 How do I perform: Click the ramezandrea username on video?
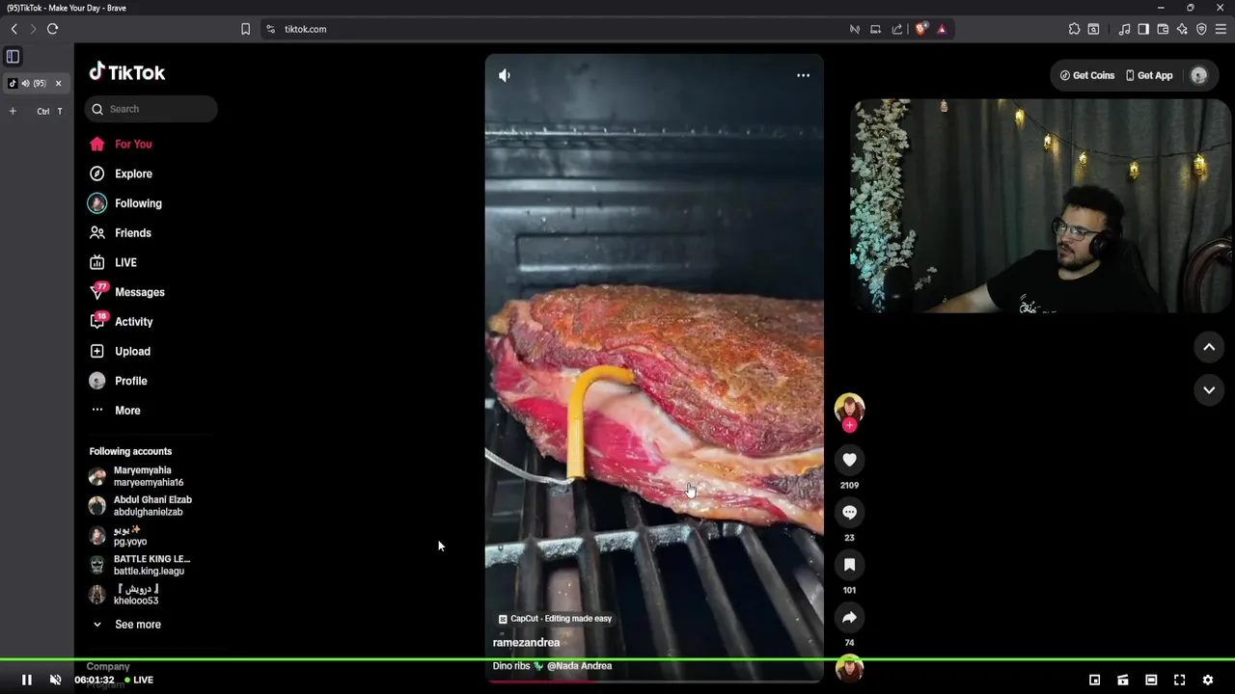point(526,643)
